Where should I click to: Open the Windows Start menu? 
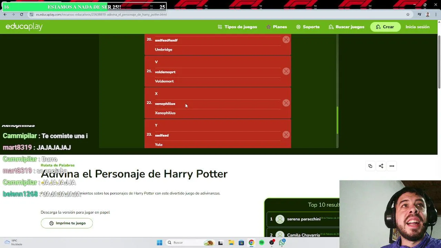point(160,242)
